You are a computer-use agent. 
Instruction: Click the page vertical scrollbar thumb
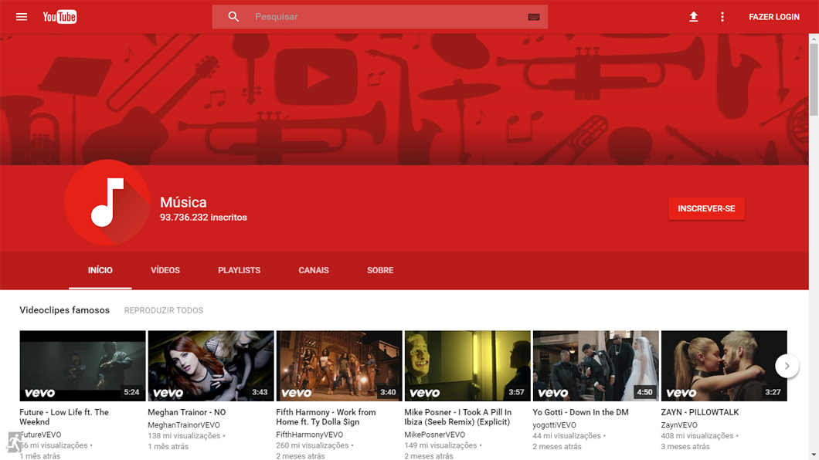click(x=814, y=79)
